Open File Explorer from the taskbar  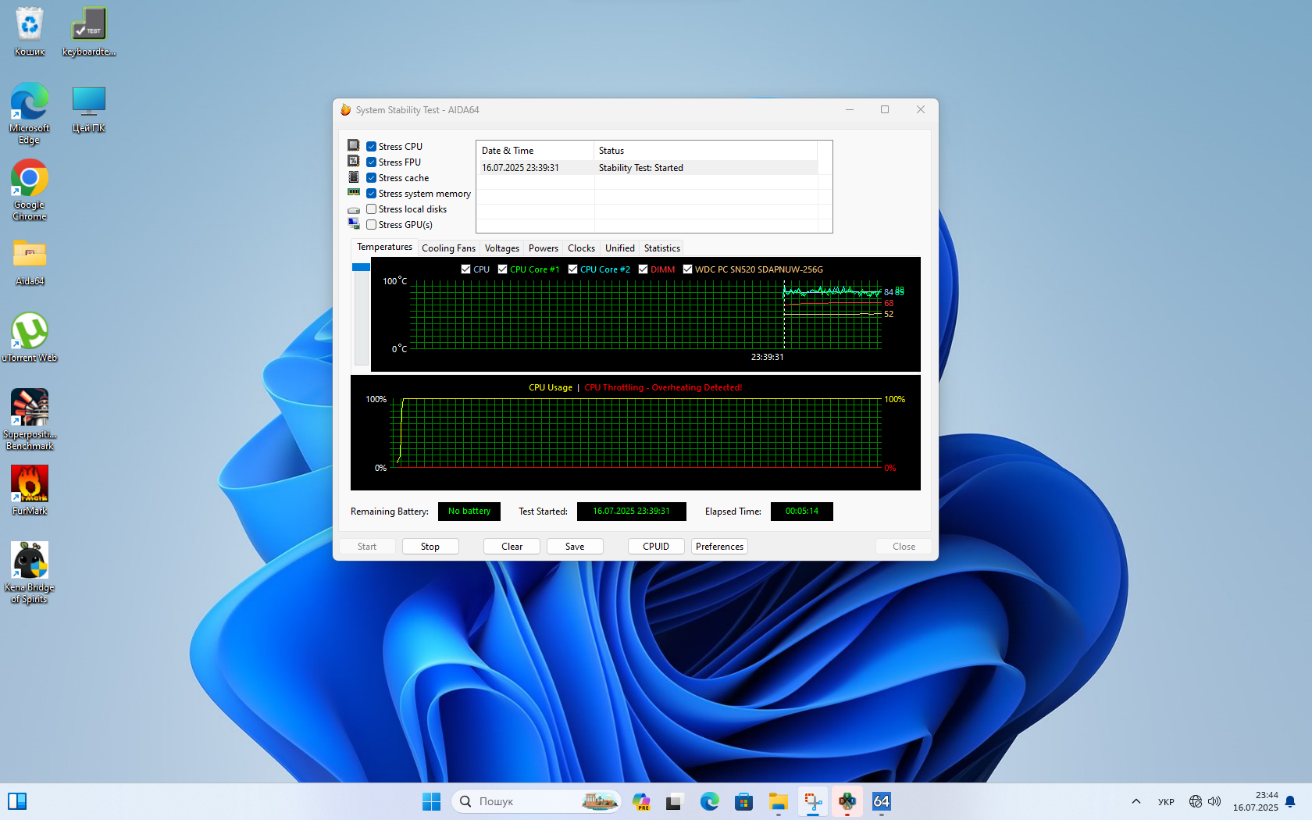(778, 801)
